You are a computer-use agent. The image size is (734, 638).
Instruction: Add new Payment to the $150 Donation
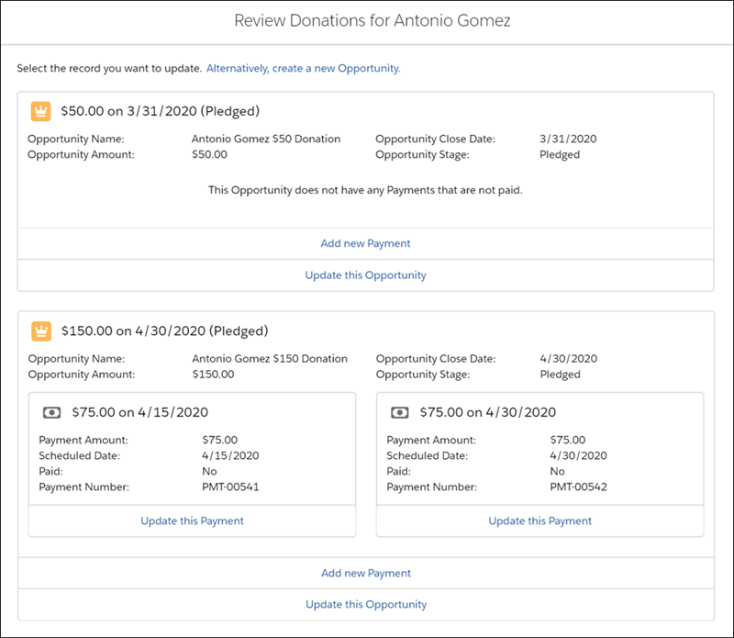(x=366, y=574)
